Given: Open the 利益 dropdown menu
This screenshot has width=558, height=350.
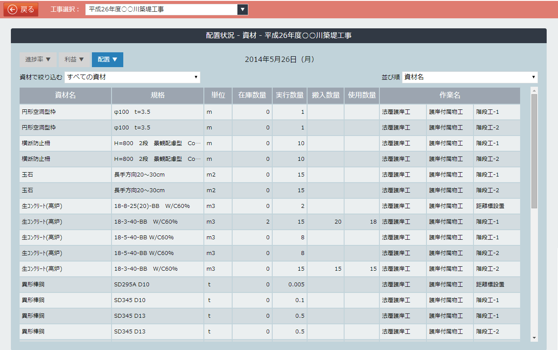Looking at the screenshot, I should pyautogui.click(x=74, y=60).
